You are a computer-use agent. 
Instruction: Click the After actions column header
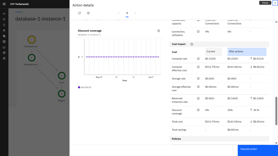tap(247, 52)
